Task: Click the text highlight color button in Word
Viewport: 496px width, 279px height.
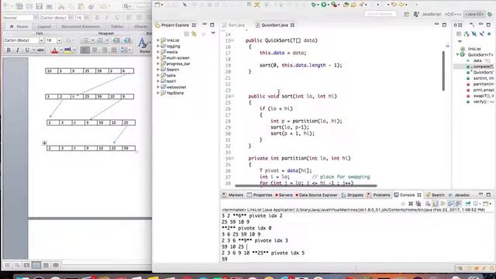Action: click(x=67, y=50)
